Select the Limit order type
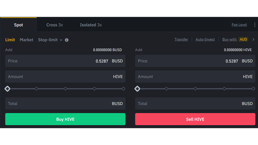Image resolution: width=258 pixels, height=145 pixels. pyautogui.click(x=10, y=40)
